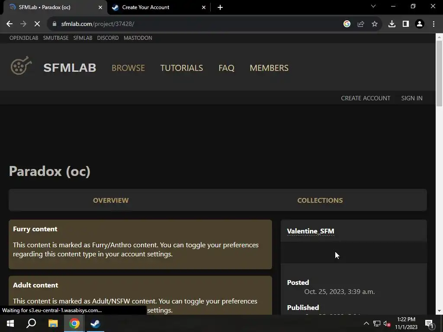The height and width of the screenshot is (332, 443).
Task: Click muted volume tray icon
Action: (x=387, y=323)
